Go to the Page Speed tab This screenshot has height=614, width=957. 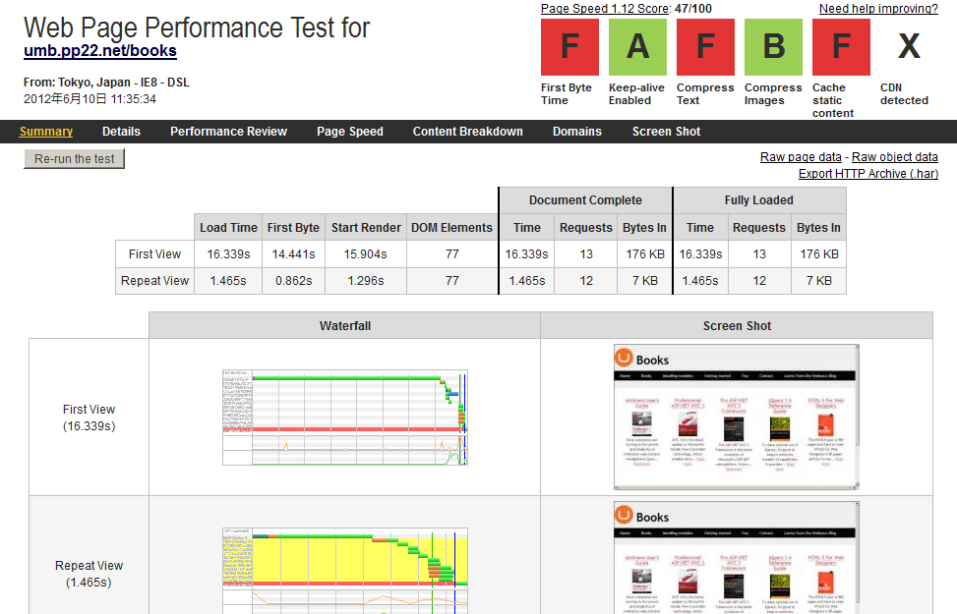click(350, 131)
